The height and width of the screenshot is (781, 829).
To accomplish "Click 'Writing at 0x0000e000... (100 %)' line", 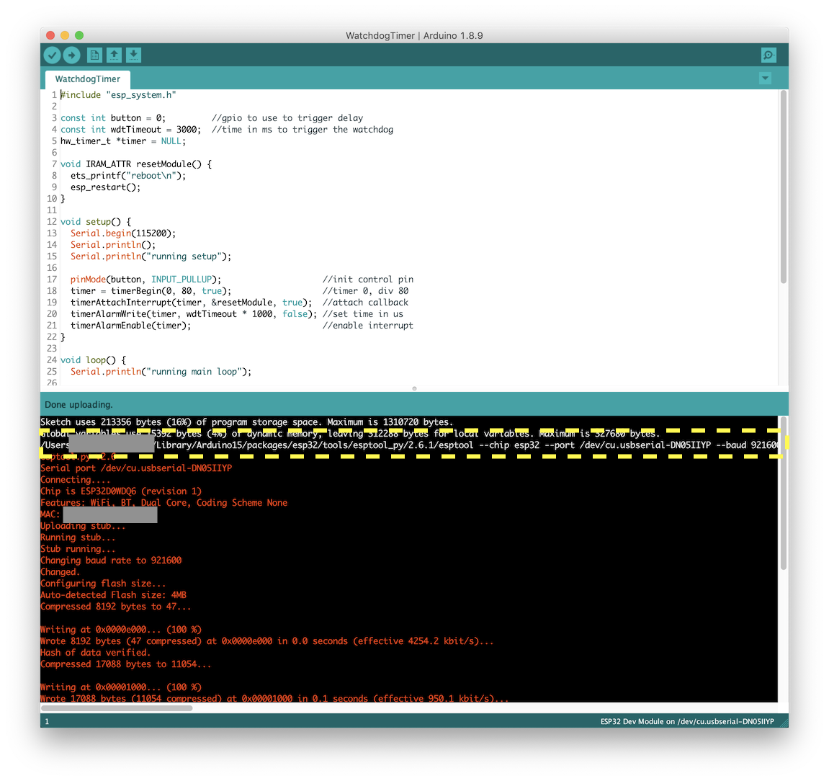I will tap(121, 630).
